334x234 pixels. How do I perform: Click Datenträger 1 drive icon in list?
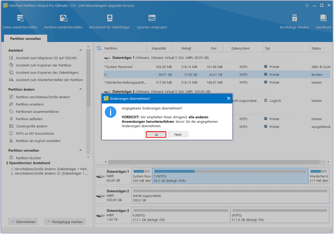pyautogui.click(x=107, y=58)
